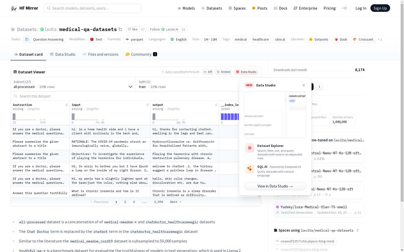Open the Files and versions tab
The image size is (404, 252).
coord(100,54)
